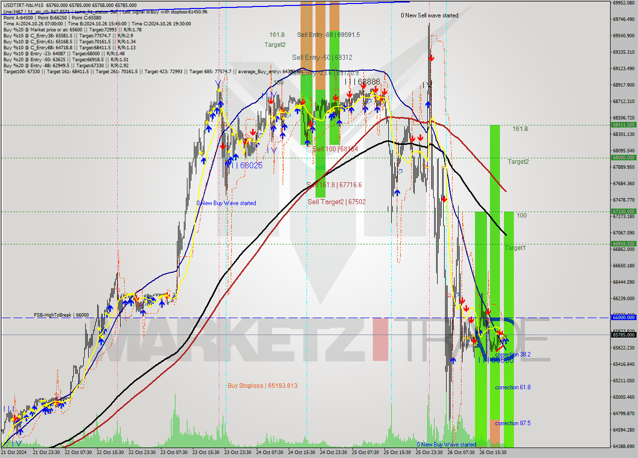Click the '24 Oct 23:30' time axis label

coord(334,452)
